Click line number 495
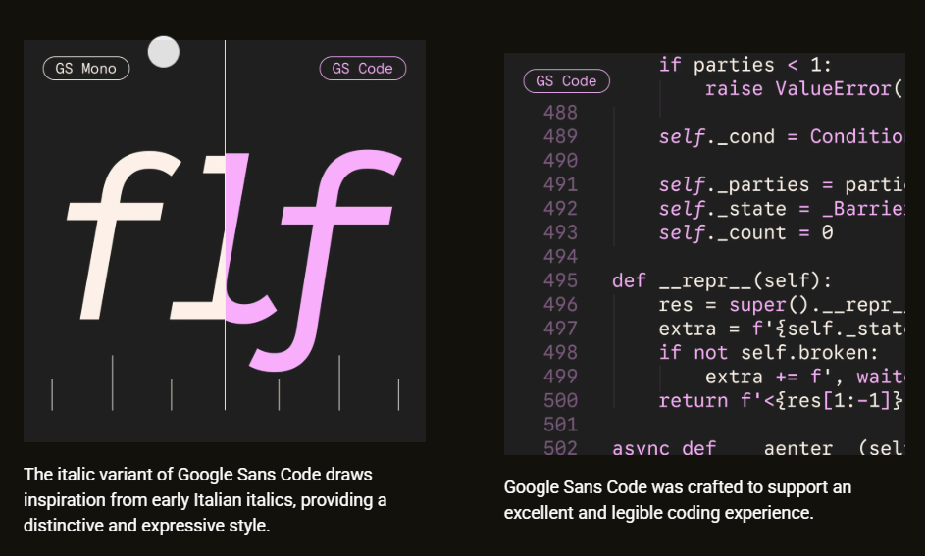 tap(560, 280)
